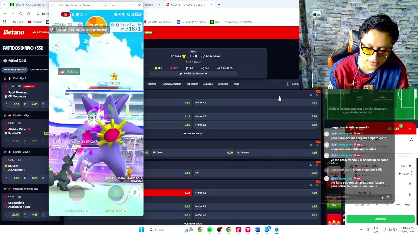Open phone mirror window more options

click(113, 5)
